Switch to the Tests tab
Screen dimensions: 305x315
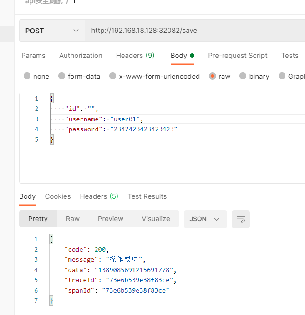[x=290, y=56]
